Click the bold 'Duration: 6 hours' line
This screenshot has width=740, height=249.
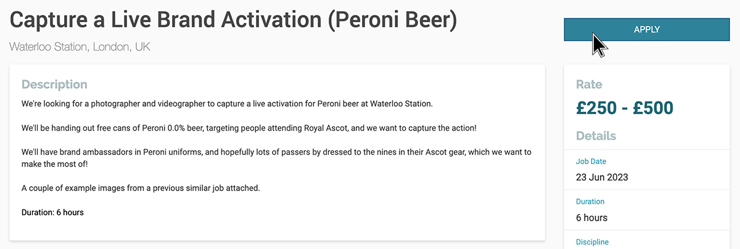point(52,212)
